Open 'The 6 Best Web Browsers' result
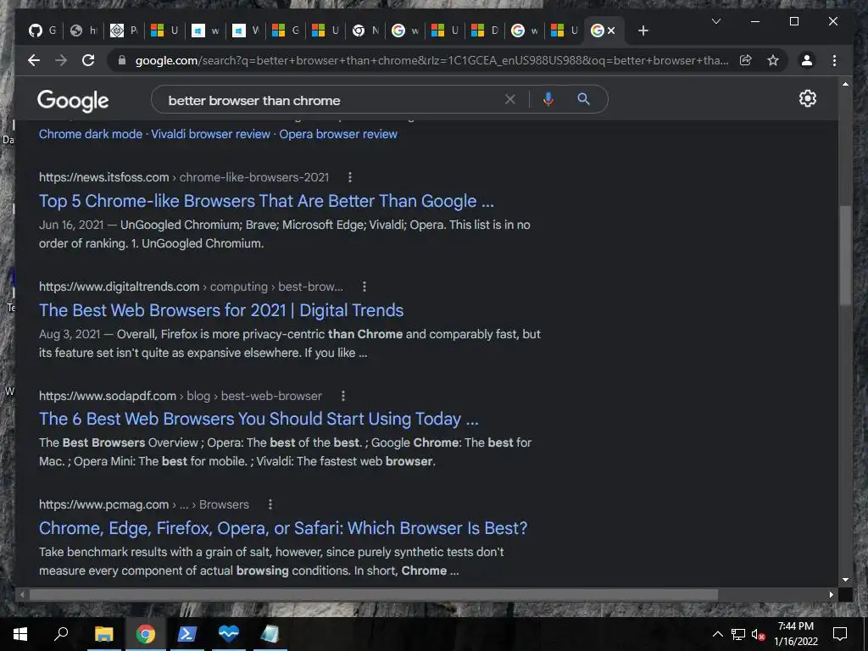Image resolution: width=868 pixels, height=651 pixels. (x=259, y=419)
